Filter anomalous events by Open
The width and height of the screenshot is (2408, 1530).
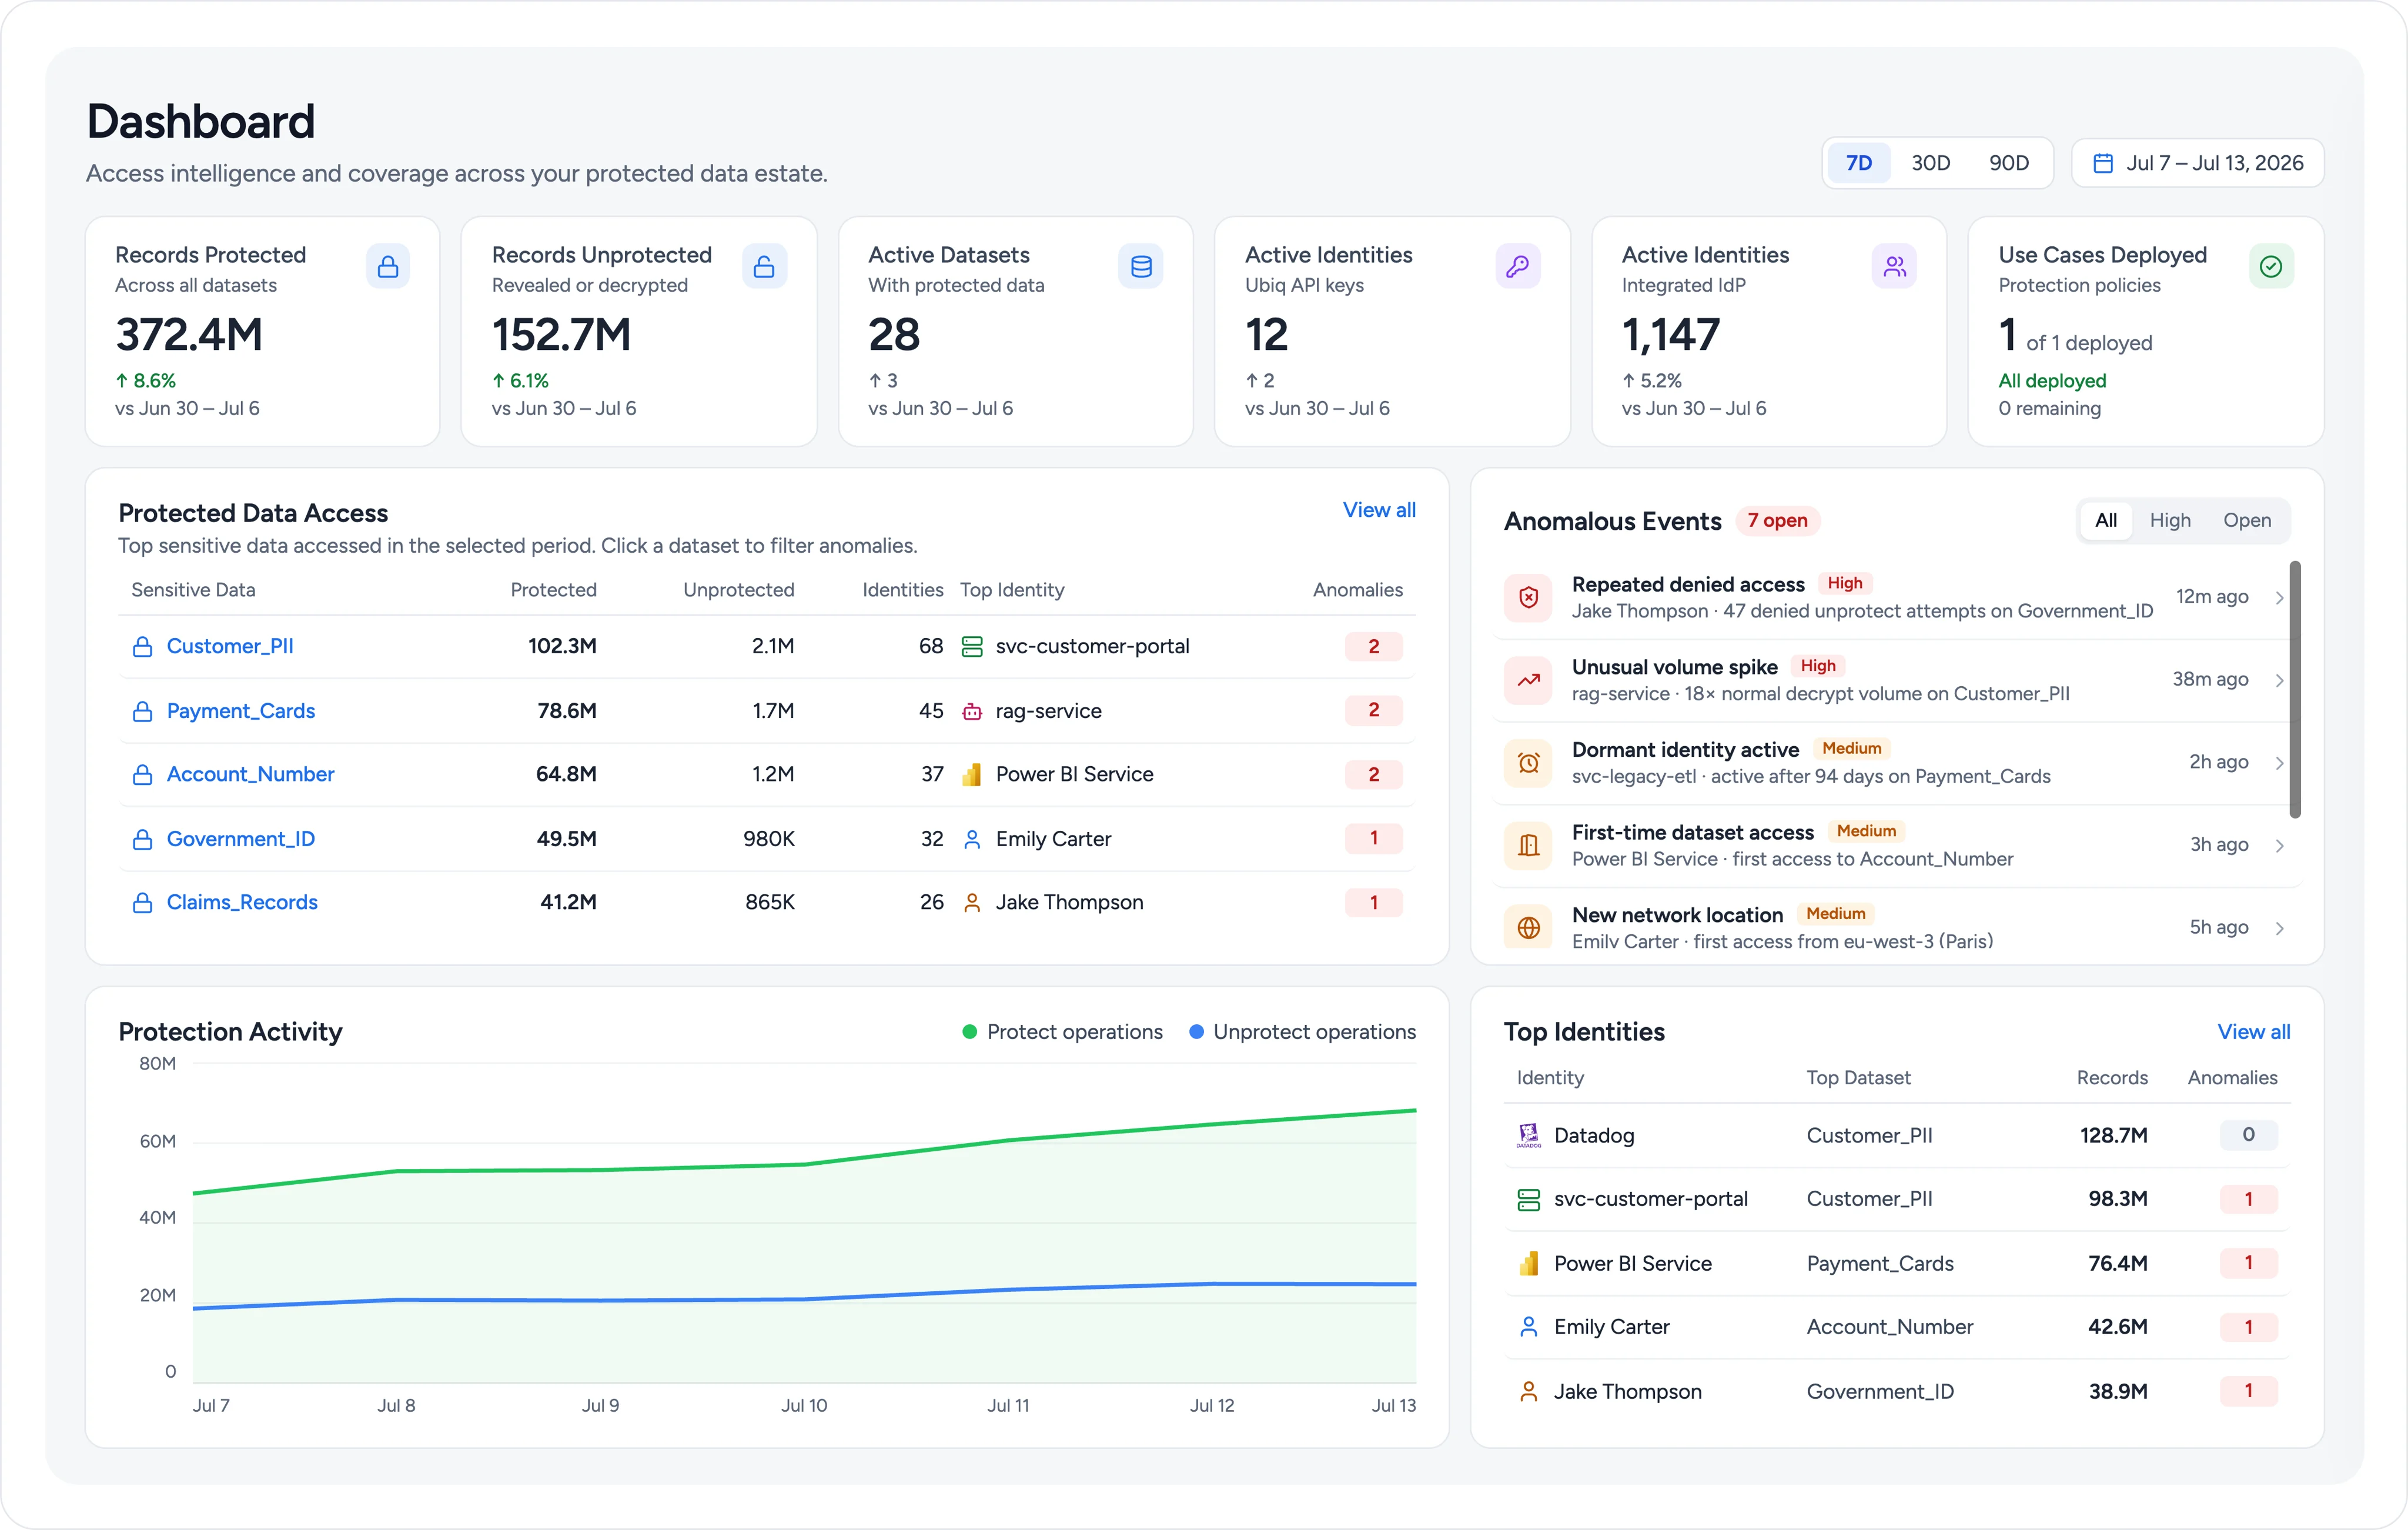2246,520
